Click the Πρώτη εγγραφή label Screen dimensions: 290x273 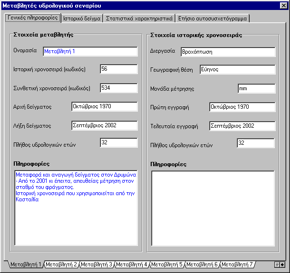(170, 107)
